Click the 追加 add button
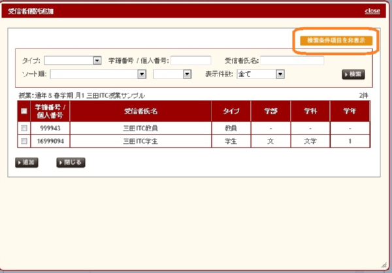The width and height of the screenshot is (392, 273). click(x=27, y=161)
